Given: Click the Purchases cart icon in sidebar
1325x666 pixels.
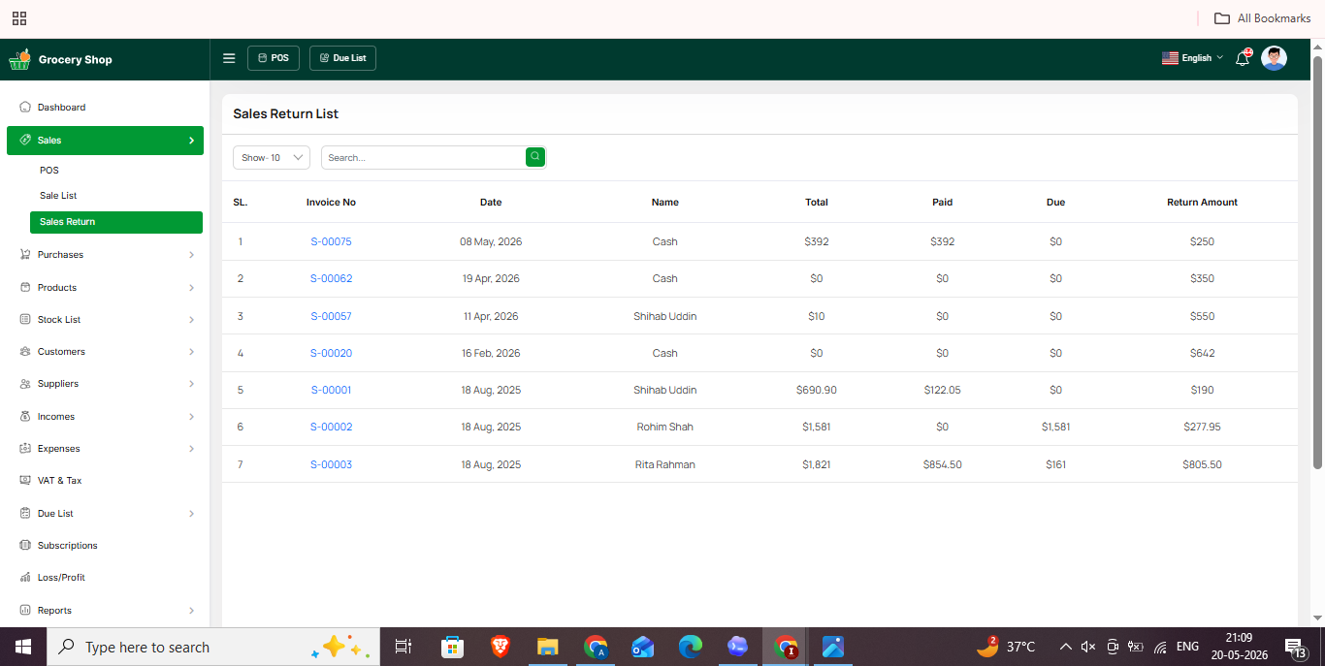Looking at the screenshot, I should coord(25,255).
